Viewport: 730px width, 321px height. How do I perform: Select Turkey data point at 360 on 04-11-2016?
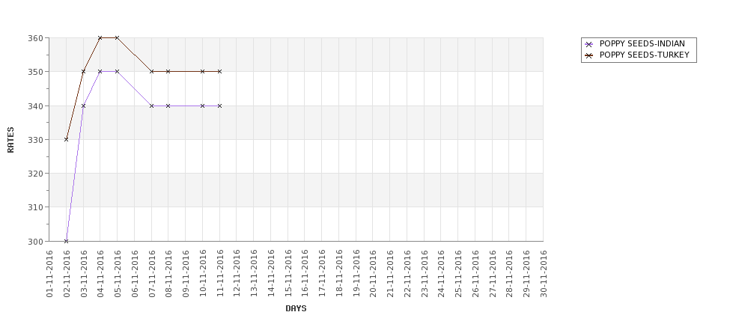tap(100, 37)
